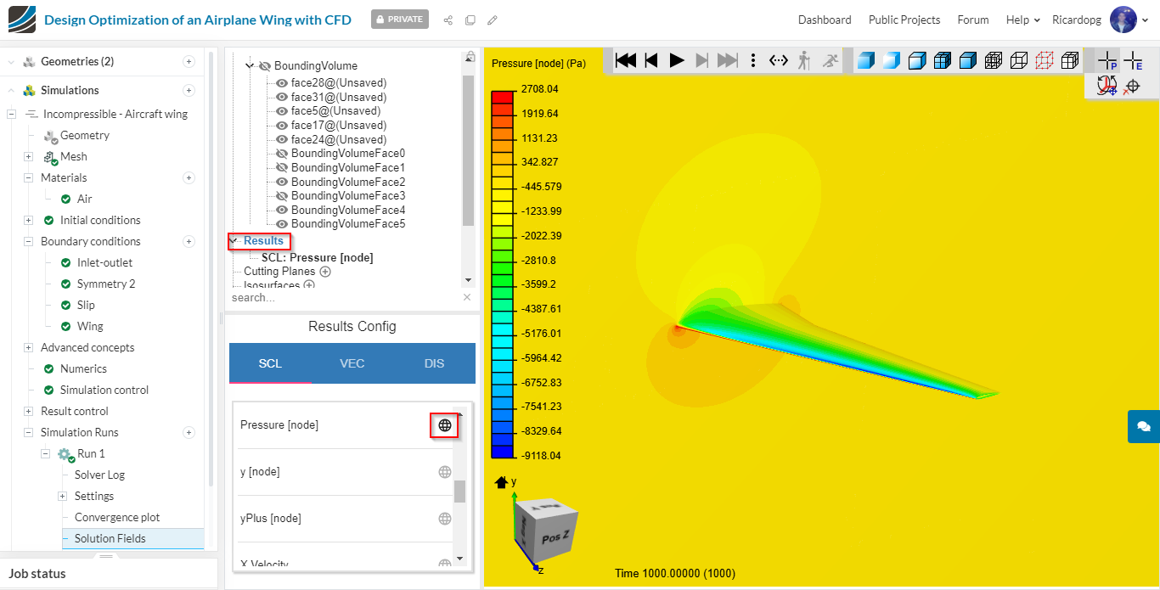Screen dimensions: 1160x590
Task: Open the Convergence plot item
Action: (x=117, y=517)
